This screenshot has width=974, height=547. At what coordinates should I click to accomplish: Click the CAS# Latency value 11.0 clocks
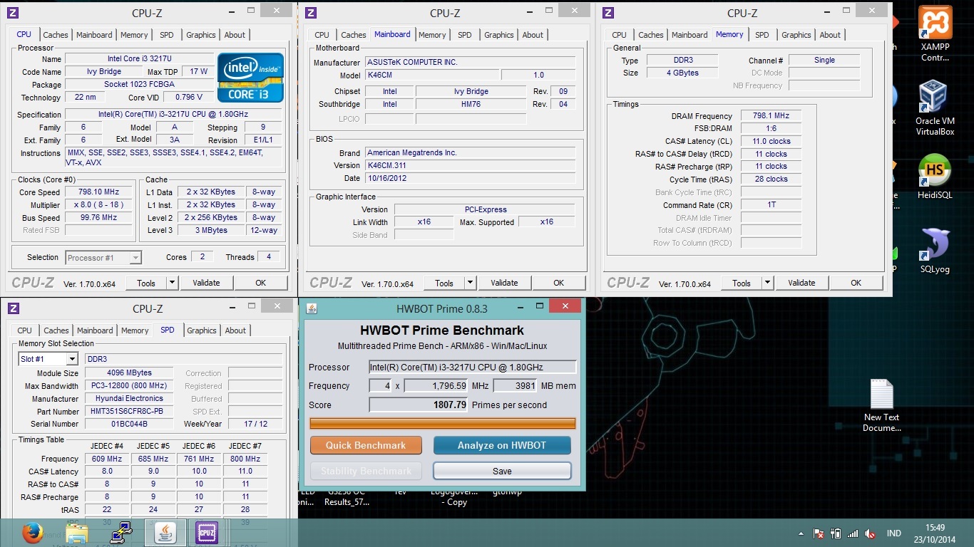point(771,141)
